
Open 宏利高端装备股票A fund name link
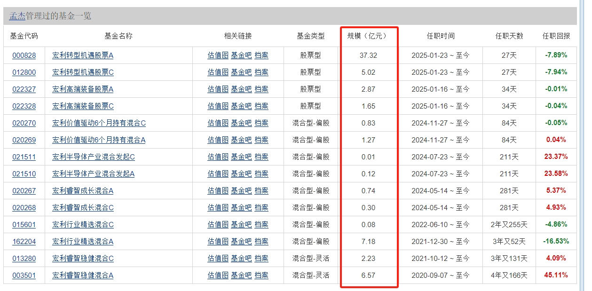(x=83, y=89)
